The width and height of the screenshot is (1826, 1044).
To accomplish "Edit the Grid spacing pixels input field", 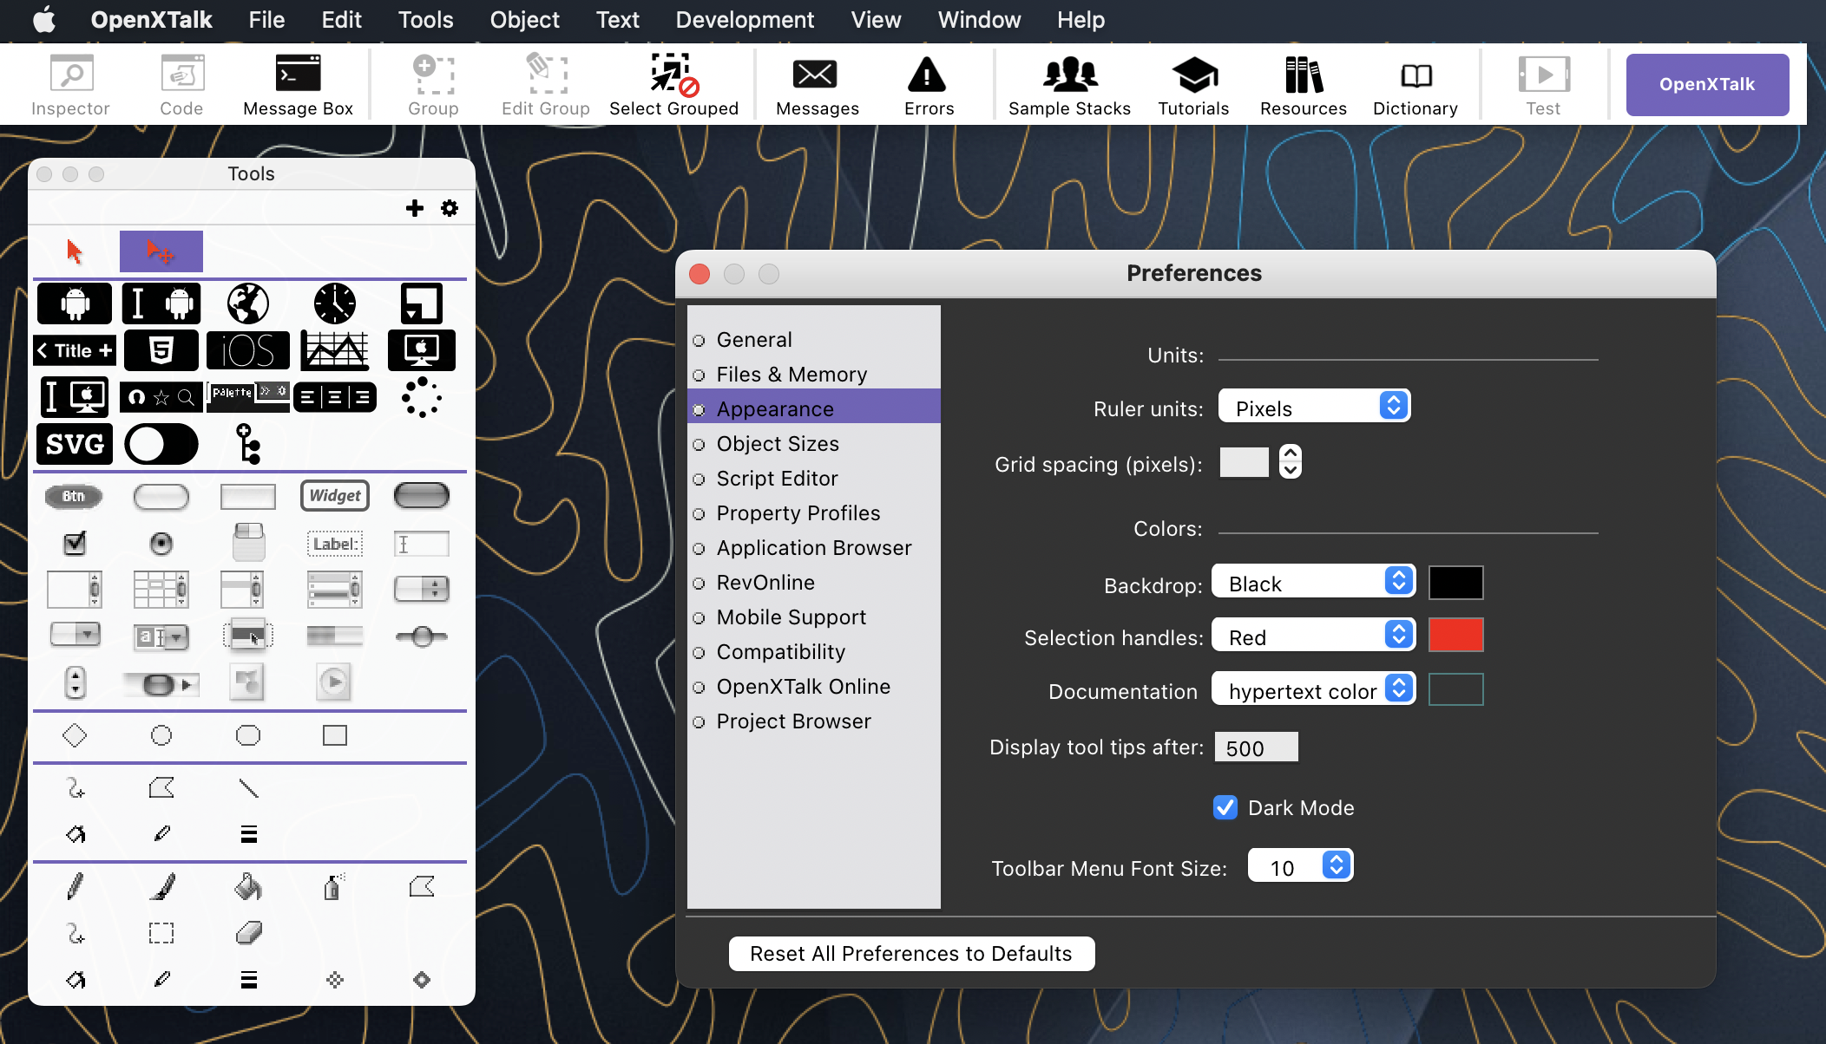I will 1243,464.
